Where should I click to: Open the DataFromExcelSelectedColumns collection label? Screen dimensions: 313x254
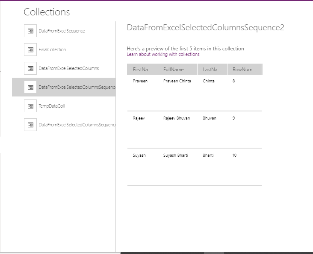[69, 68]
